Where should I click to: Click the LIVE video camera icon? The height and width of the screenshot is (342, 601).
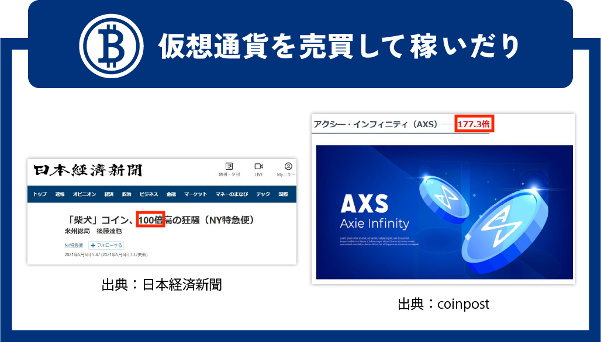pos(259,166)
